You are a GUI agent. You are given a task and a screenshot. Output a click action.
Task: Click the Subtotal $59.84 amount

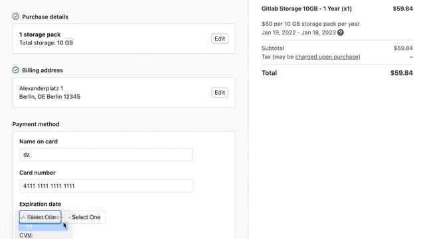tap(403, 48)
